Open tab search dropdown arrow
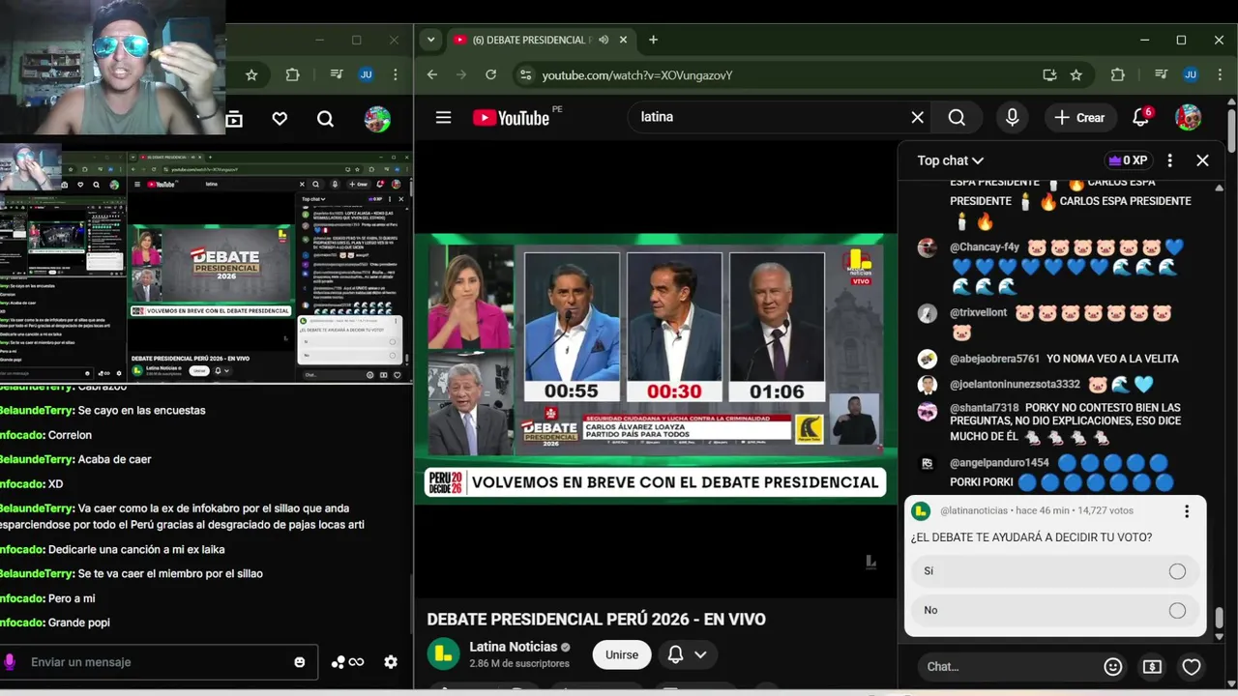1238x696 pixels. click(430, 40)
